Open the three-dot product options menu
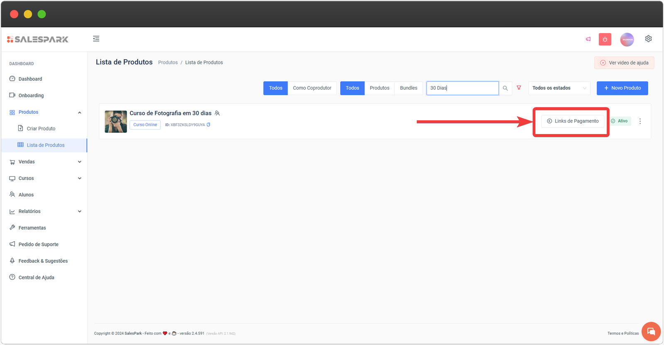The height and width of the screenshot is (345, 664). (640, 121)
